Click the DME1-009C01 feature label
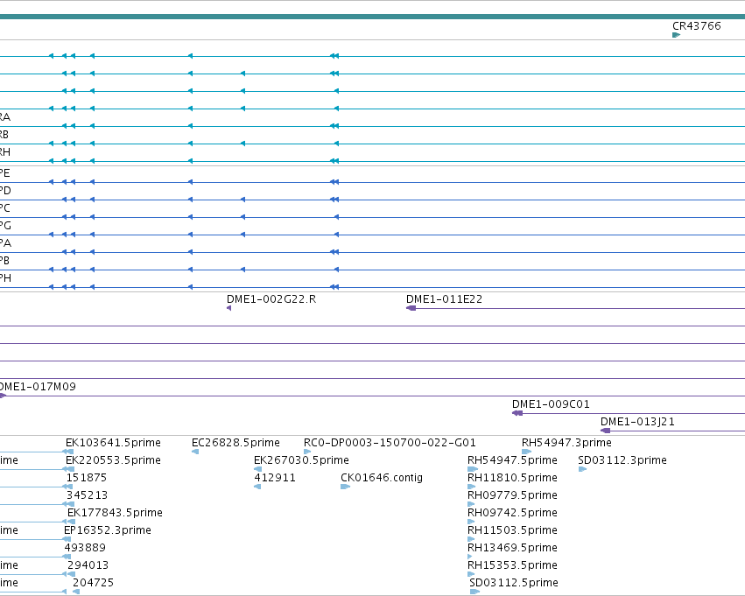The width and height of the screenshot is (745, 596). tap(551, 404)
